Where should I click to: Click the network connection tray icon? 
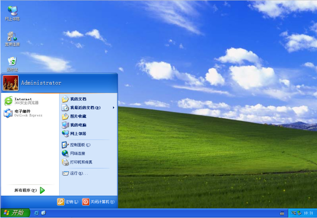coord(293,212)
